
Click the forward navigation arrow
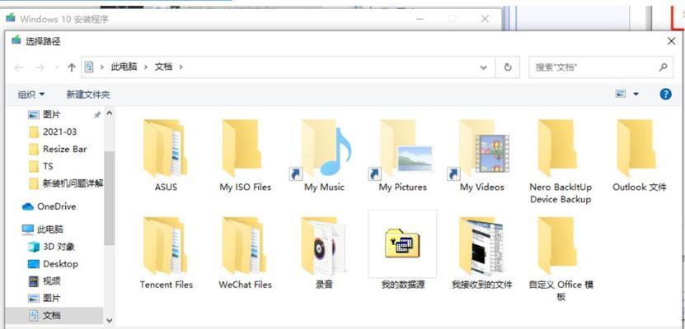coord(40,67)
